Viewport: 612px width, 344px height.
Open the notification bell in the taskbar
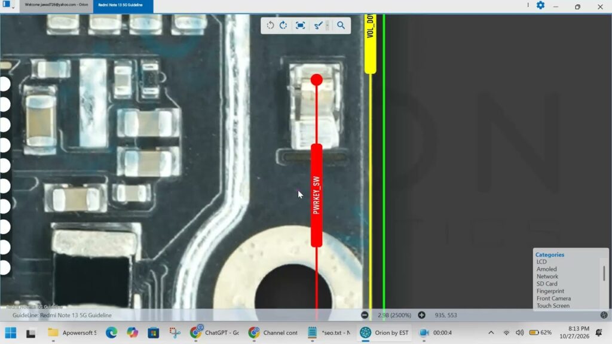(x=599, y=333)
